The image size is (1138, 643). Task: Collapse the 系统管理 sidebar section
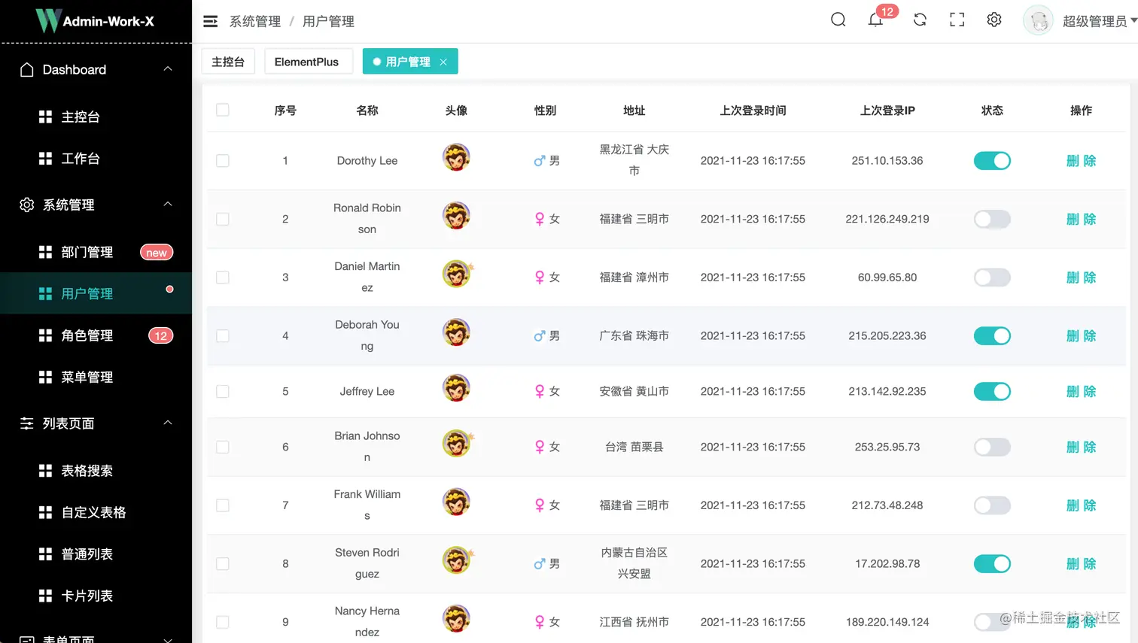click(169, 204)
